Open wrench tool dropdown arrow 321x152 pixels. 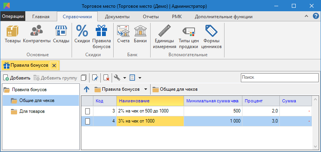[125, 78]
